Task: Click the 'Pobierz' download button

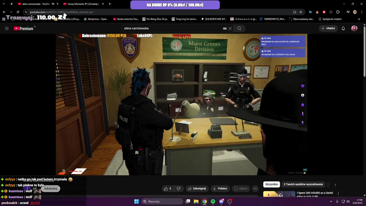Action: 220,189
